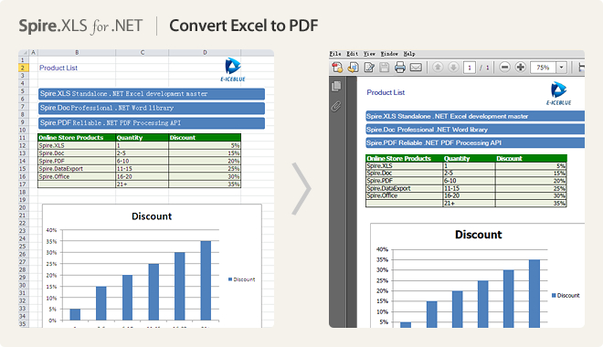Click the edit document pencil icon
Image resolution: width=603 pixels, height=347 pixels.
(x=369, y=68)
